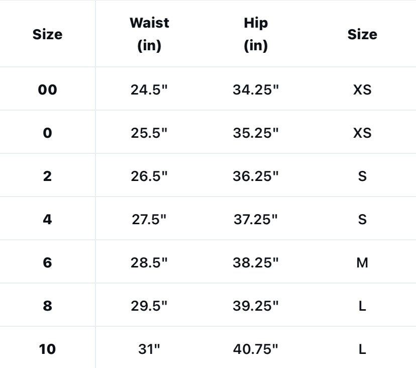Click the 28.5" waist value
416x368 pixels.
pyautogui.click(x=149, y=262)
